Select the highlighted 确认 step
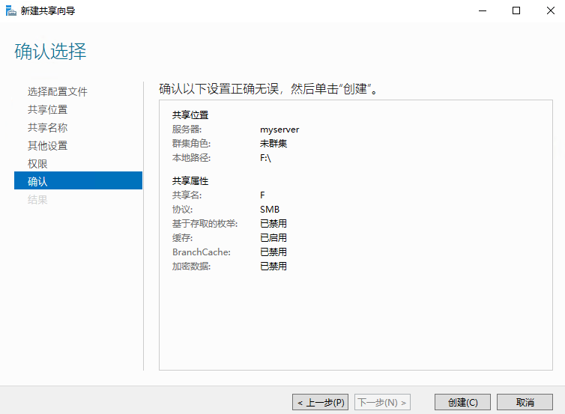The image size is (565, 414). pos(37,181)
